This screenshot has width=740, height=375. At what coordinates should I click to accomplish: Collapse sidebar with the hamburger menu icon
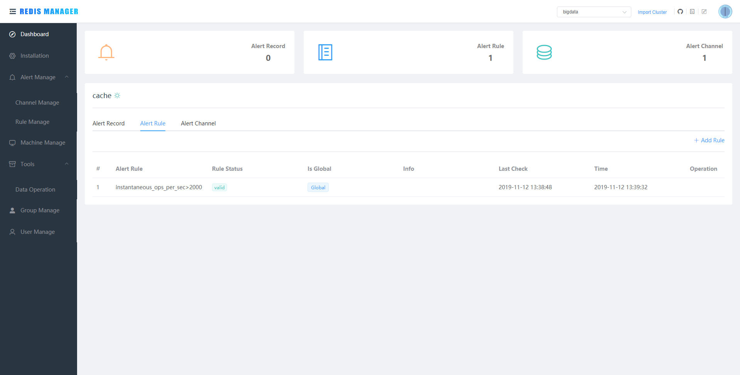tap(13, 12)
